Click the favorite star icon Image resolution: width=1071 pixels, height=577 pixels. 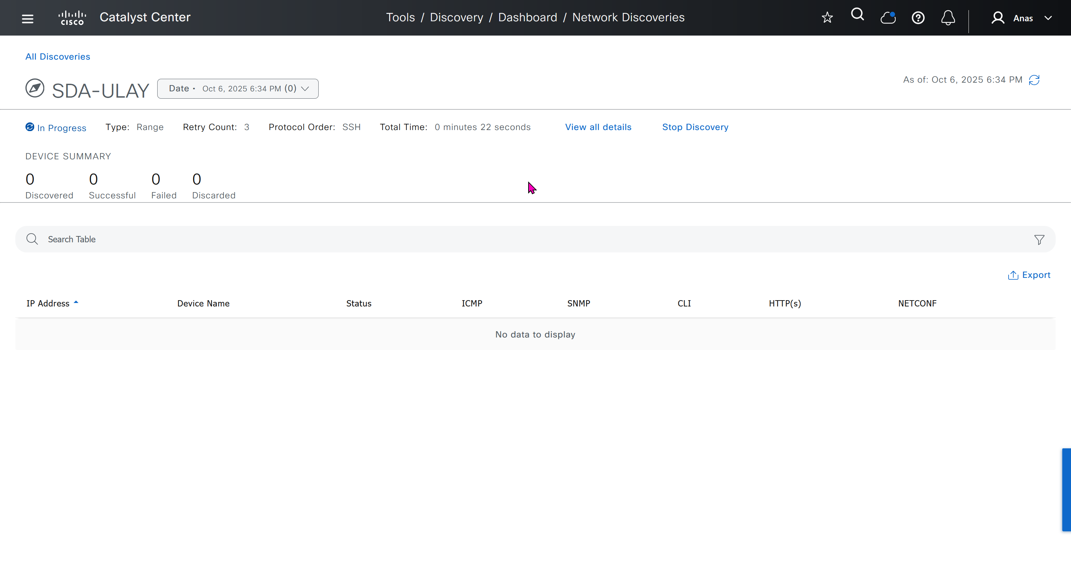click(x=827, y=17)
